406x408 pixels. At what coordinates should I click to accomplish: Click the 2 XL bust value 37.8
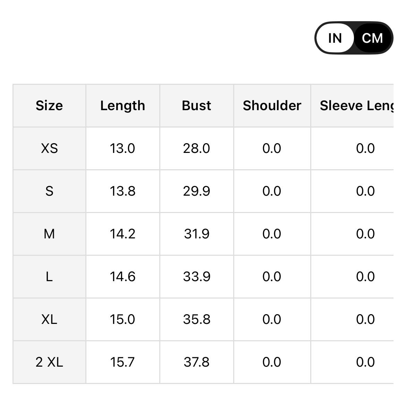(x=196, y=362)
